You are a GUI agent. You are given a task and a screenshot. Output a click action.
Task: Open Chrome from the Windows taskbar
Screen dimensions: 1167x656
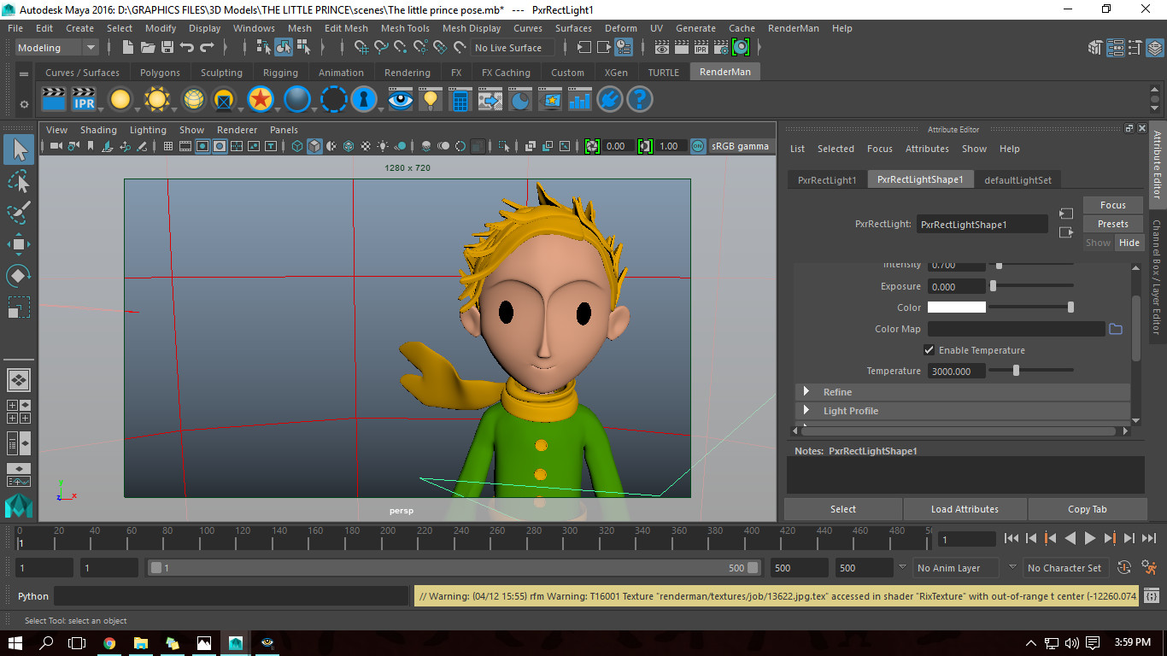pos(109,642)
